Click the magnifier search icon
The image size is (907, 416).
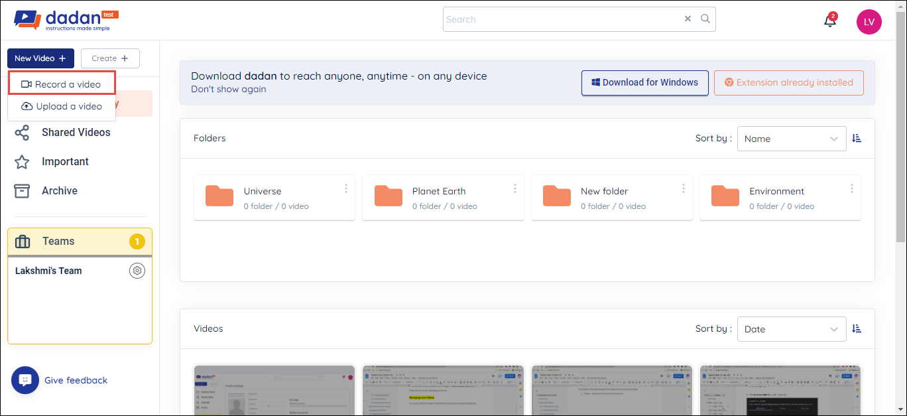pos(705,19)
